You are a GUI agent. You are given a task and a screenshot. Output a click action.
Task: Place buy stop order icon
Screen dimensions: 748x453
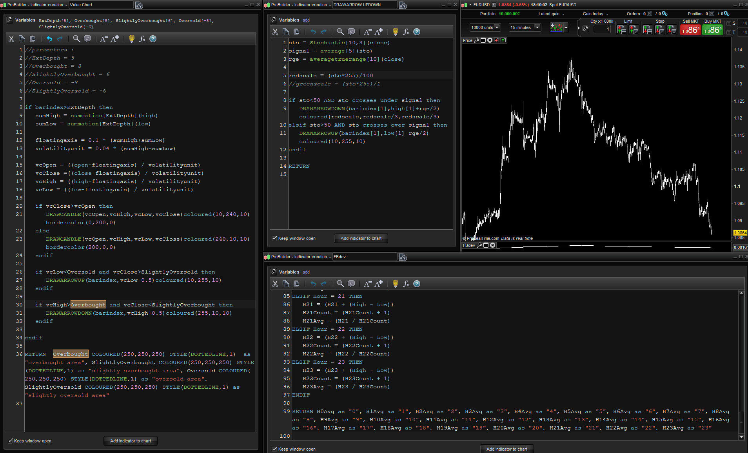[x=648, y=29]
